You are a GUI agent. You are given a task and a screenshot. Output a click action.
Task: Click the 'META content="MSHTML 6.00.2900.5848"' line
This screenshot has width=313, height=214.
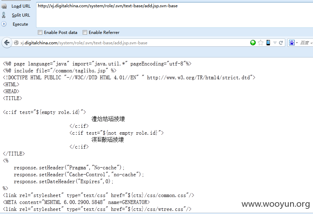tap(76, 202)
